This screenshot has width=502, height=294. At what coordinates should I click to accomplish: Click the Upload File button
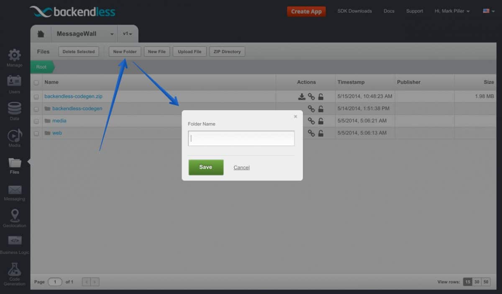click(x=190, y=52)
